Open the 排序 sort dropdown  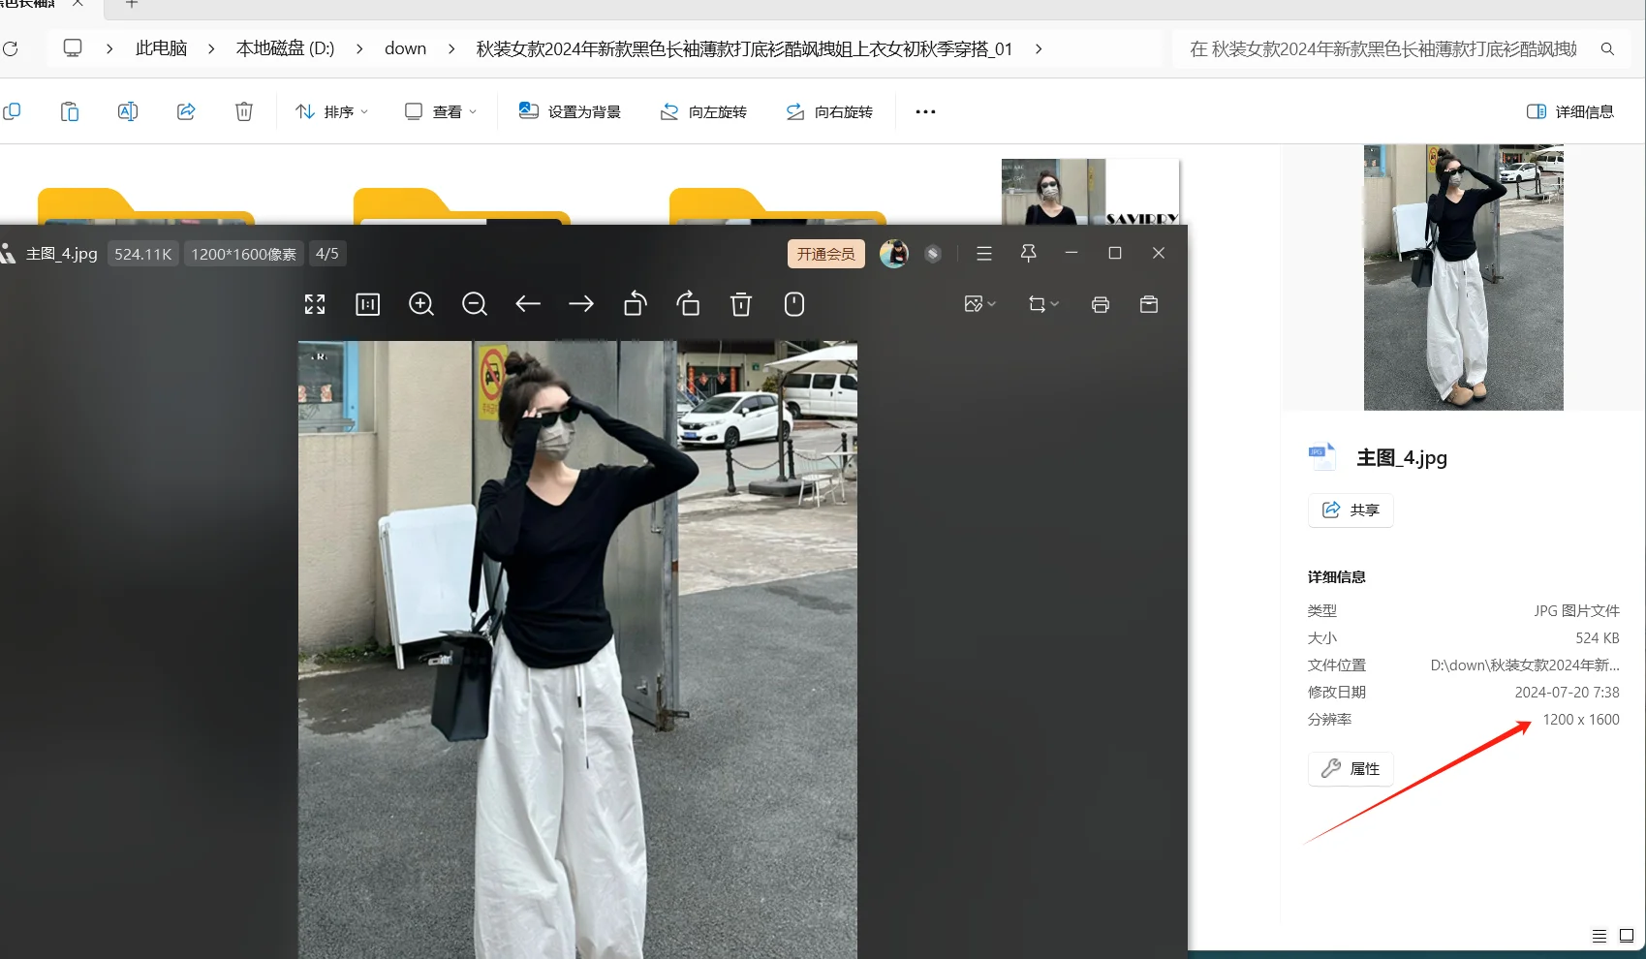pos(332,110)
